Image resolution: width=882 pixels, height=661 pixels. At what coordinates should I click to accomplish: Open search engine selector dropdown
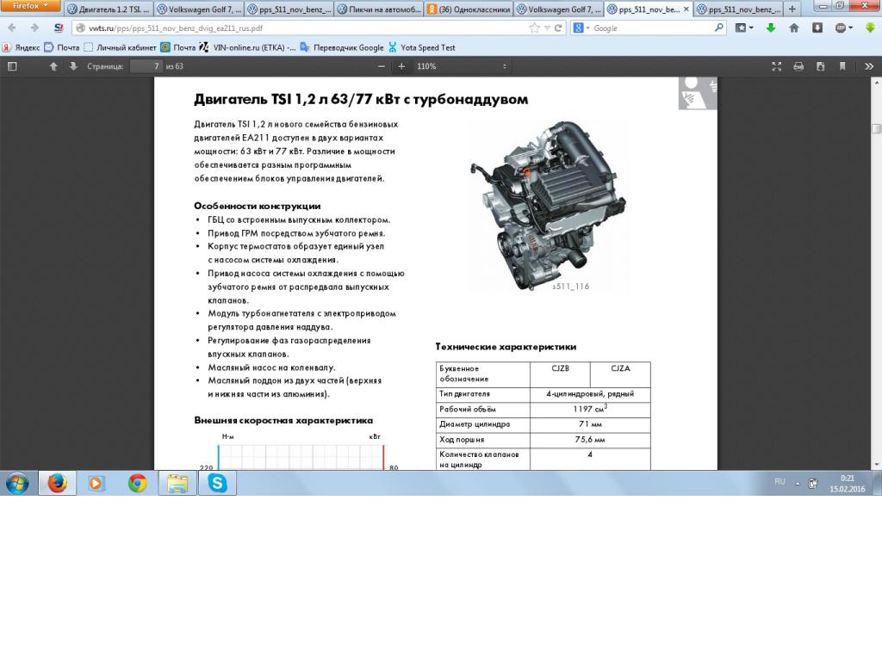coord(581,28)
